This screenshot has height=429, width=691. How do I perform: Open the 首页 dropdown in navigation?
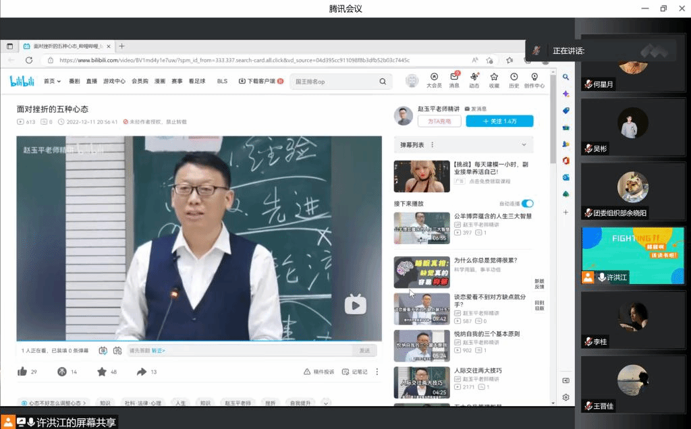pos(52,82)
